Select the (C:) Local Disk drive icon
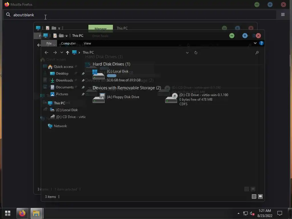This screenshot has height=219, width=292. pos(98,74)
